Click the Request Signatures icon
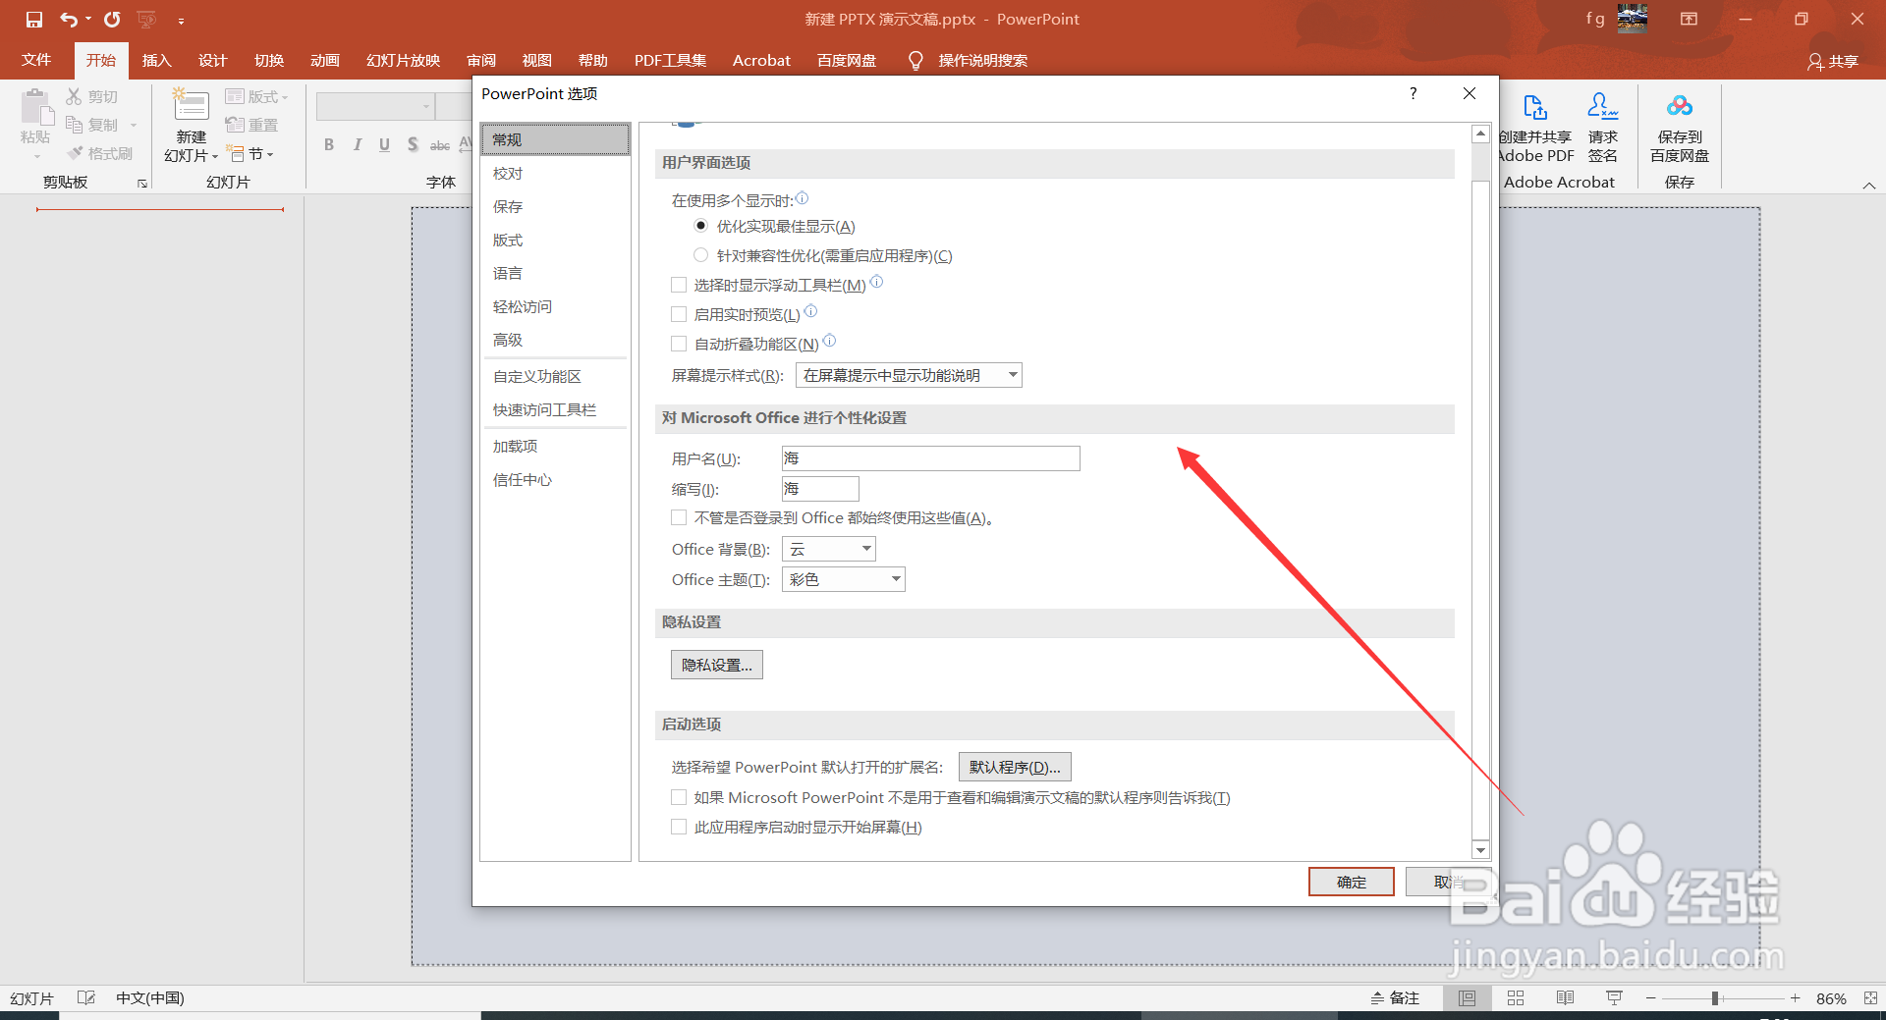Viewport: 1886px width, 1020px height. [1603, 106]
